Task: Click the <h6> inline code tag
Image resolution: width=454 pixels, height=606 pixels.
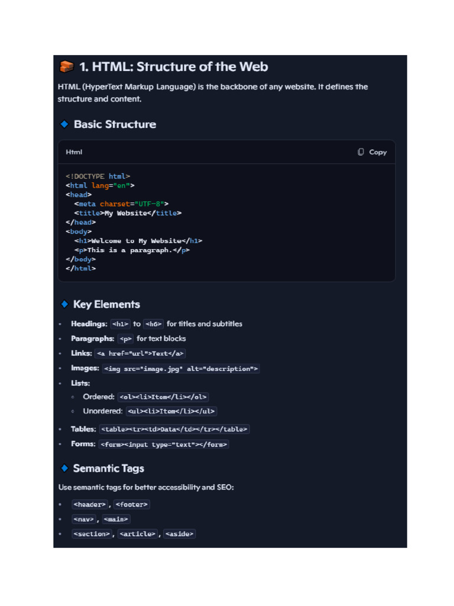Action: 153,324
